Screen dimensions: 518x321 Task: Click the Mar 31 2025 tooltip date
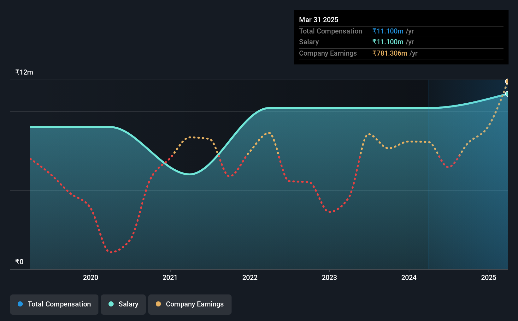pos(319,20)
